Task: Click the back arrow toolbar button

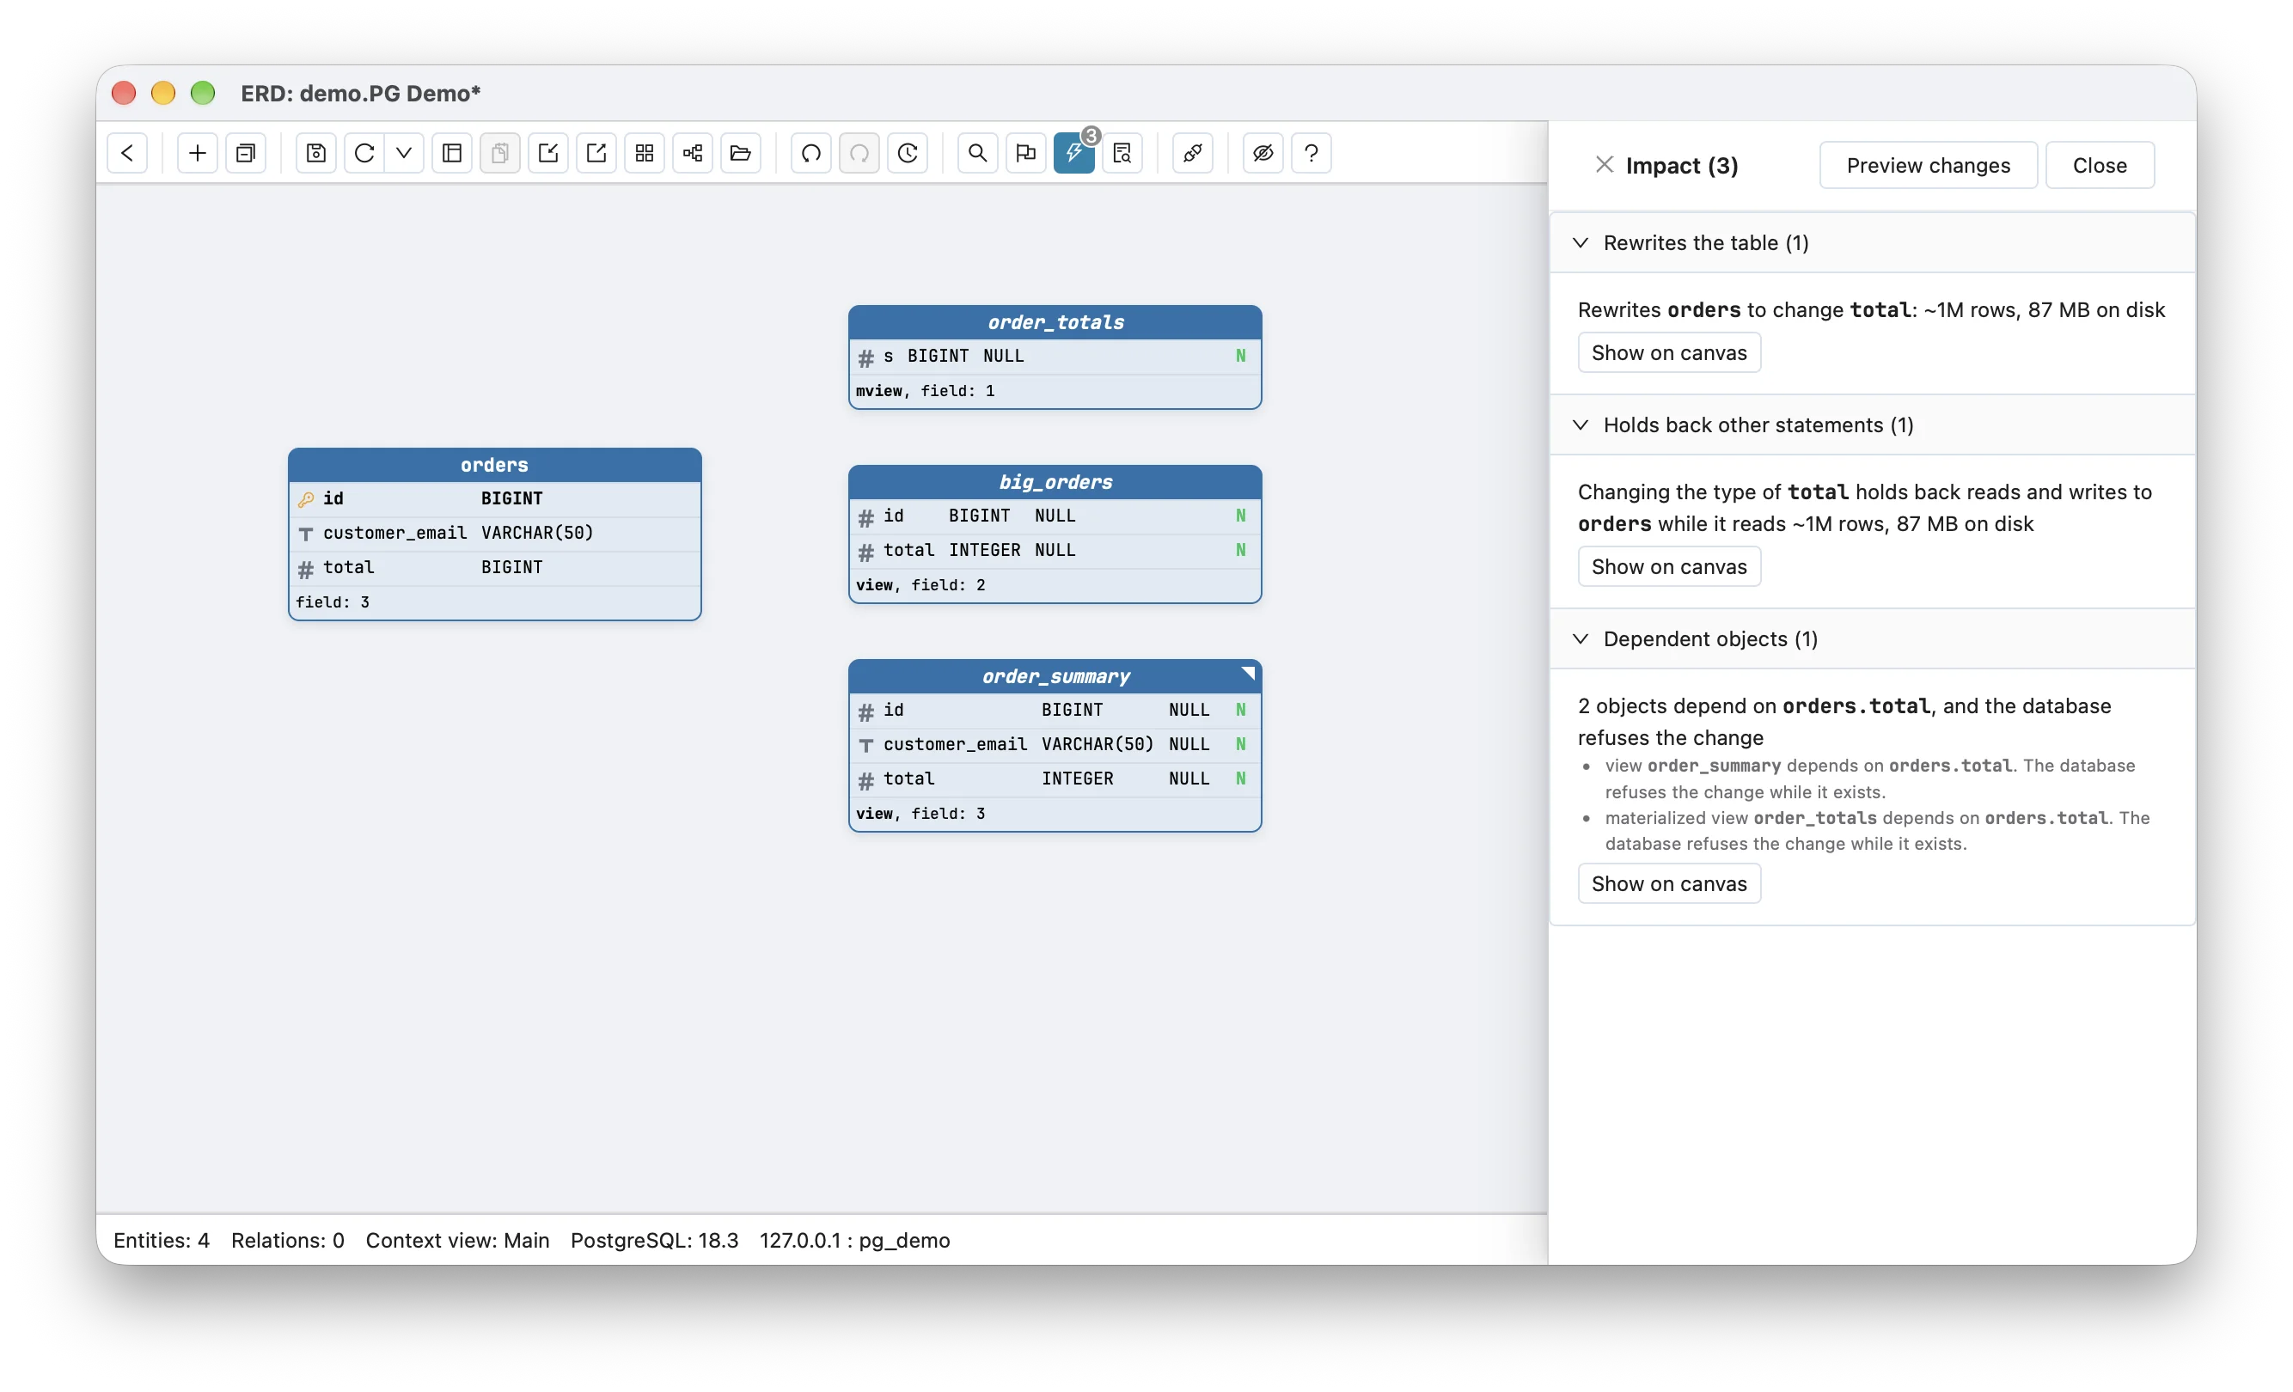Action: coord(127,153)
